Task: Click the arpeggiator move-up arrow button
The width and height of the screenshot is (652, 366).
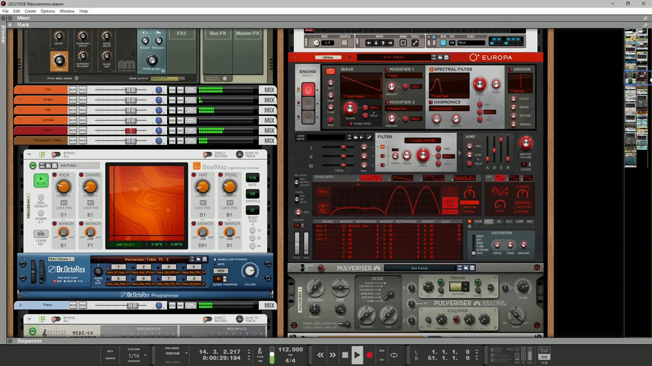Action: coord(383,43)
